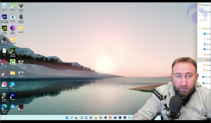Select Desktop in the Explorer sidebar

pyautogui.click(x=207, y=34)
